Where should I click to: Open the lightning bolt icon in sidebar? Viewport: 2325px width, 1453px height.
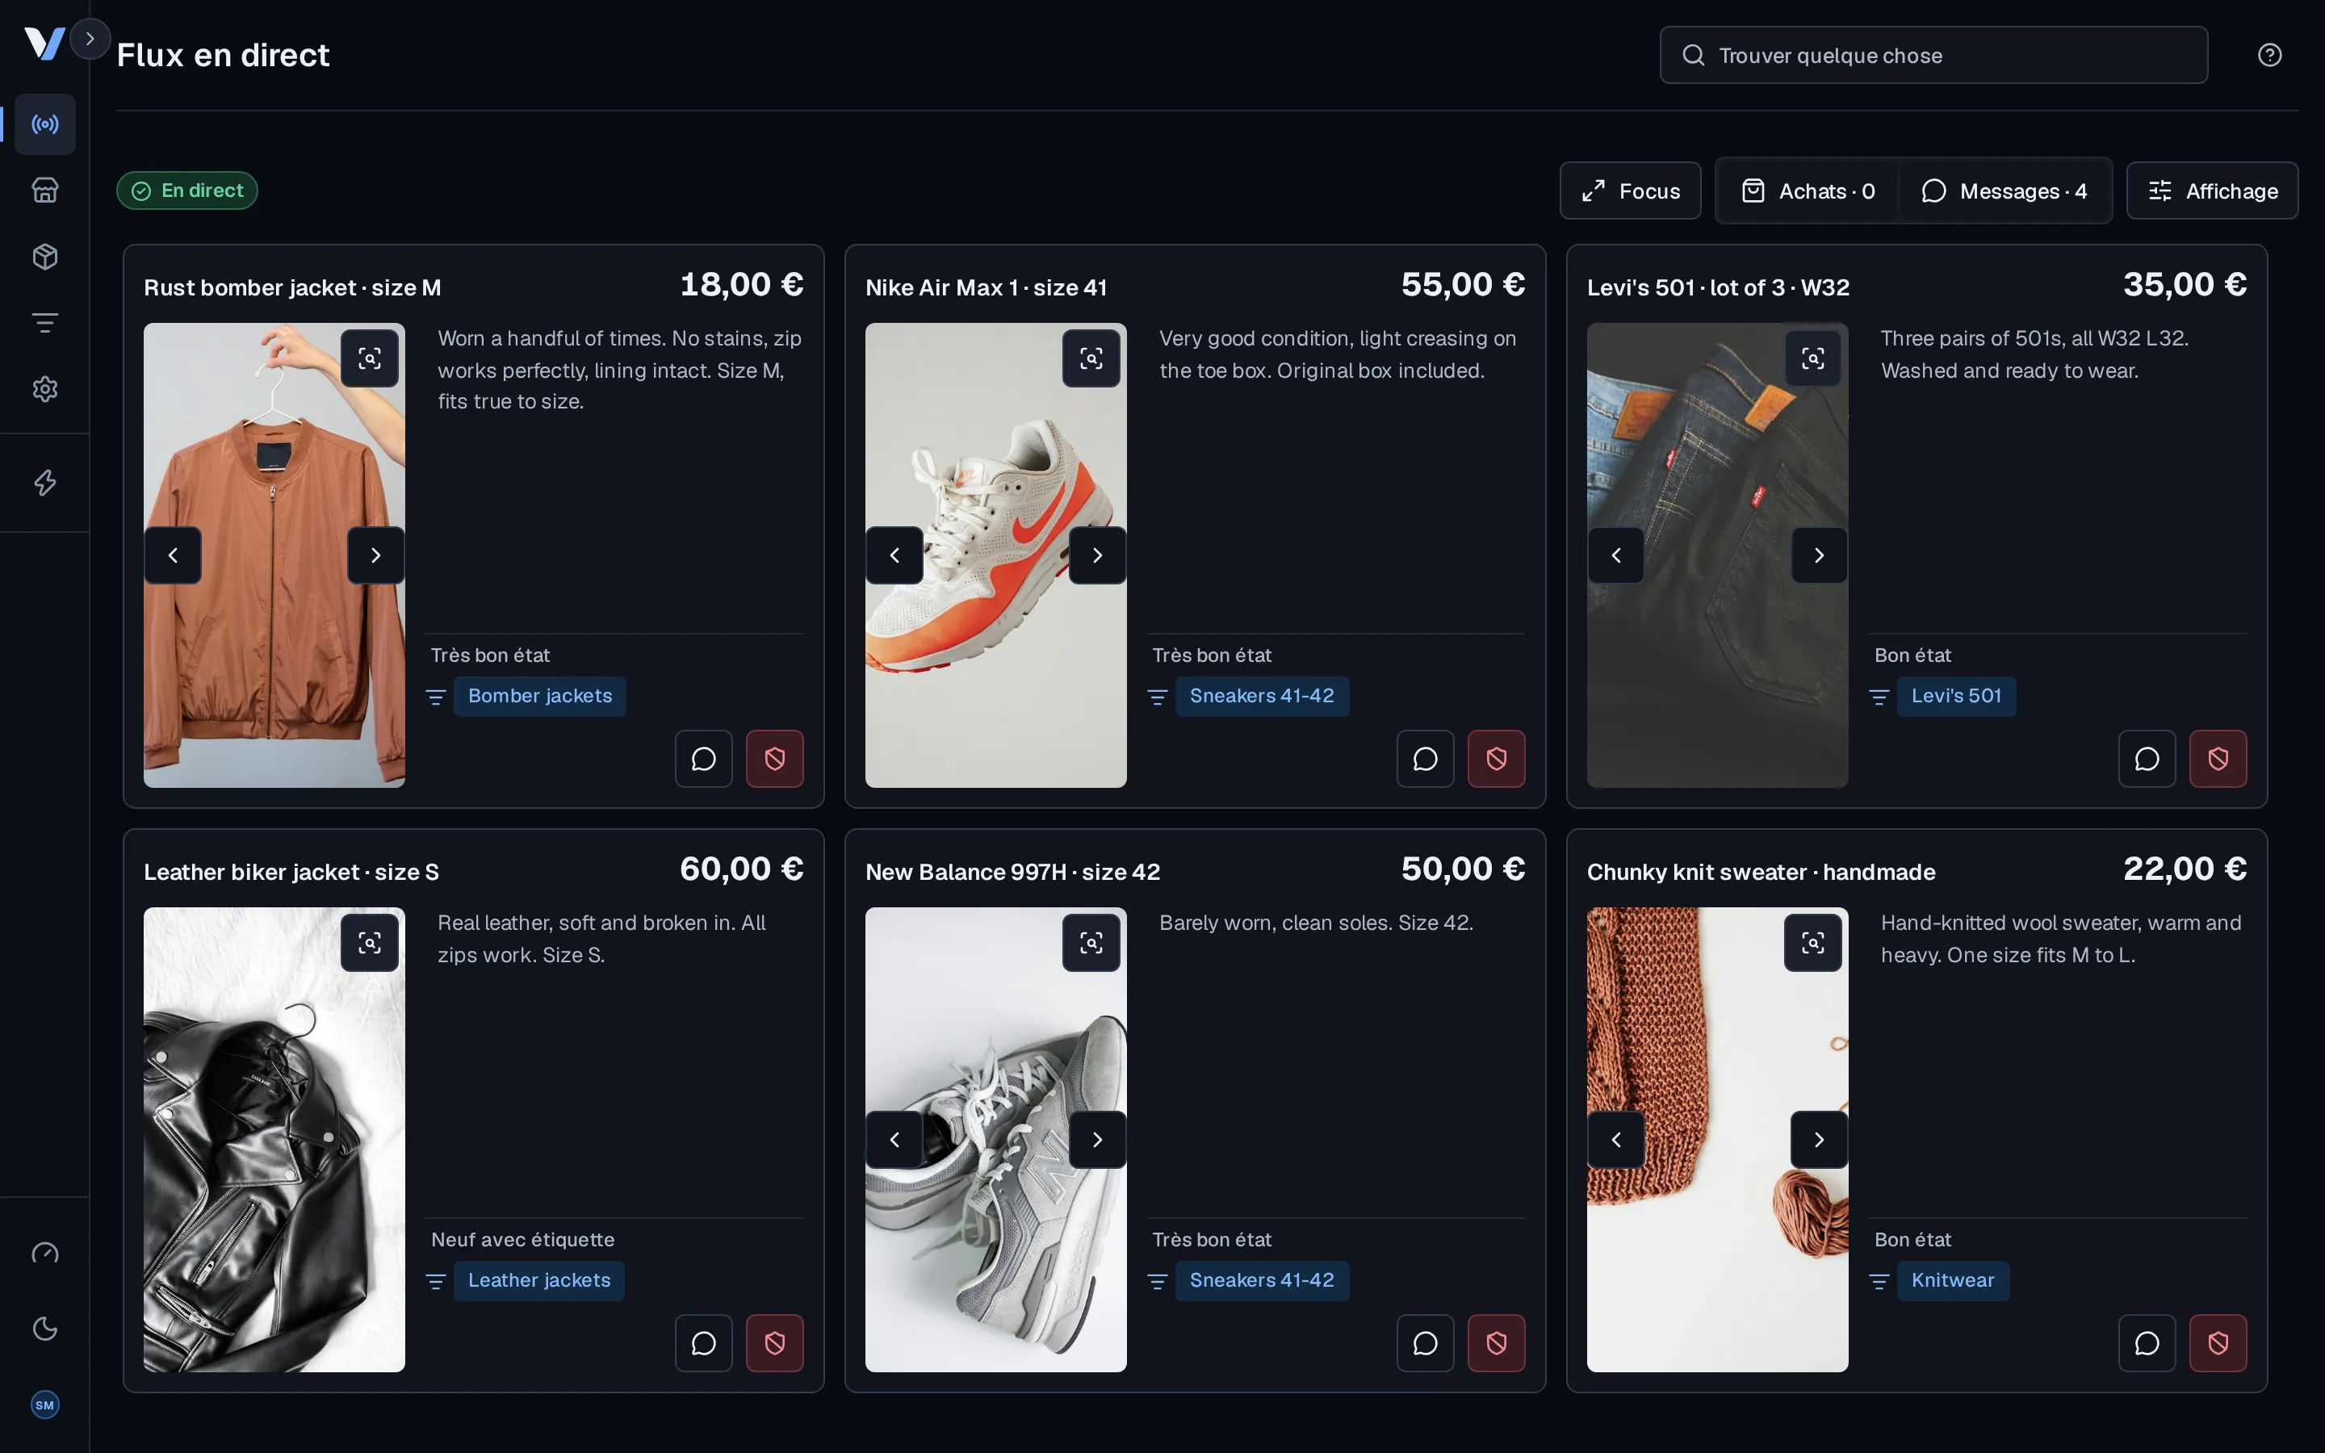click(45, 483)
